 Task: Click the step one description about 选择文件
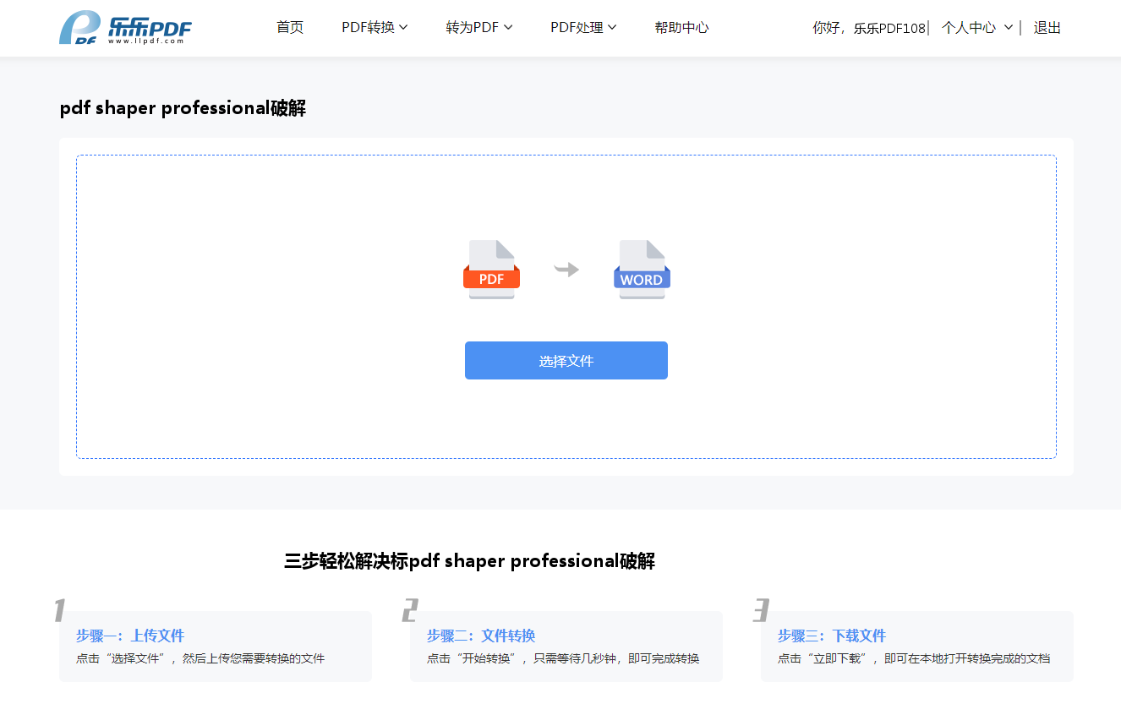[200, 658]
